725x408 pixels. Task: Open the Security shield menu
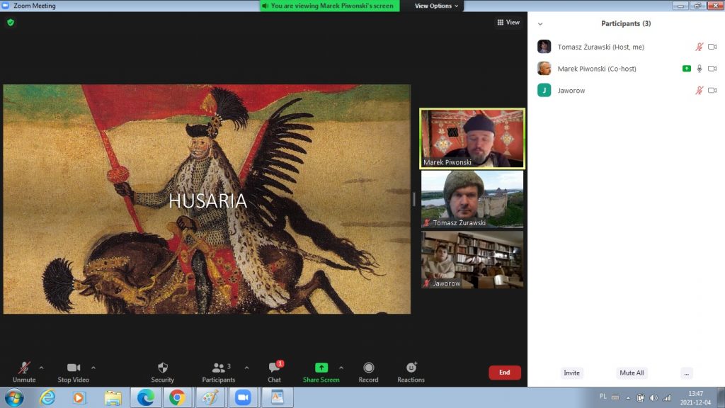coord(162,368)
